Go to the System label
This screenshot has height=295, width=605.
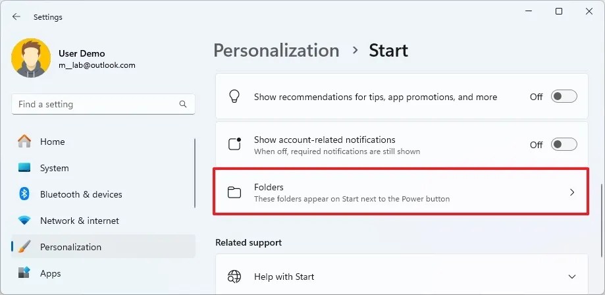click(55, 168)
